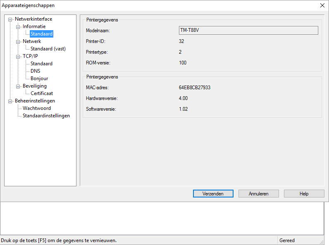Select Beheerinstellingen in the tree
The height and width of the screenshot is (245, 329).
click(x=35, y=101)
